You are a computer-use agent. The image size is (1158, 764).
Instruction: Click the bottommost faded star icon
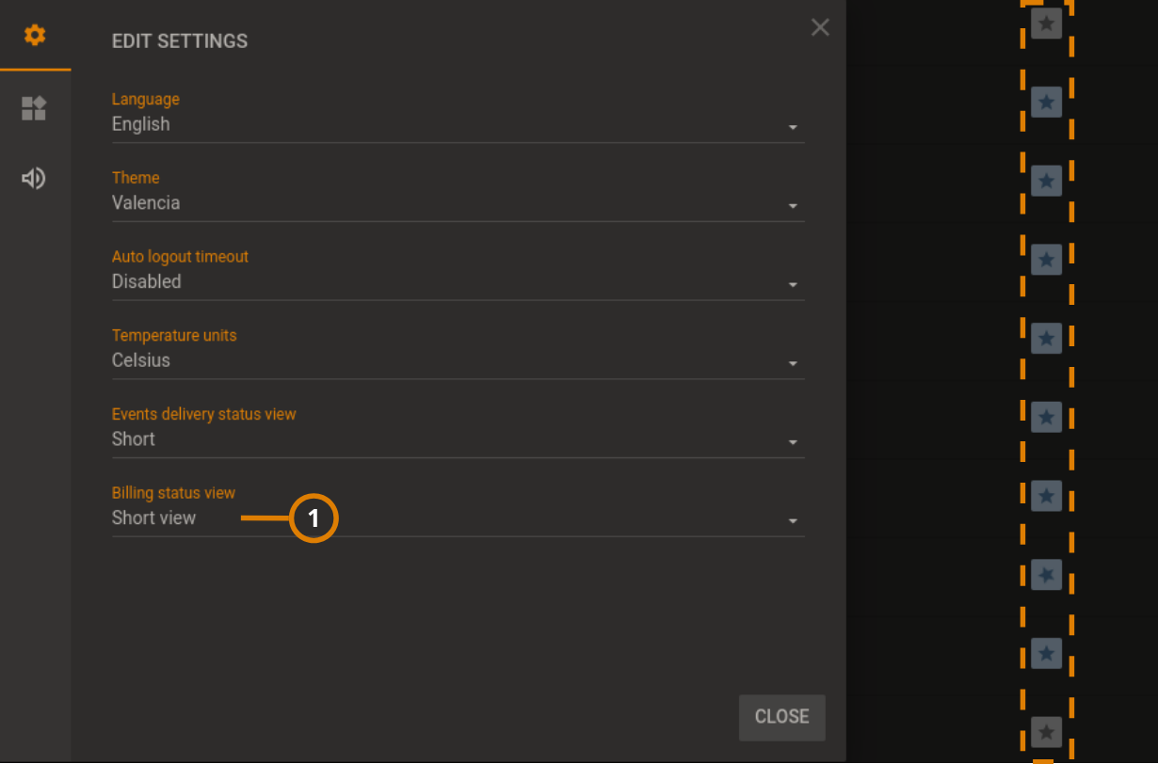[x=1046, y=732]
